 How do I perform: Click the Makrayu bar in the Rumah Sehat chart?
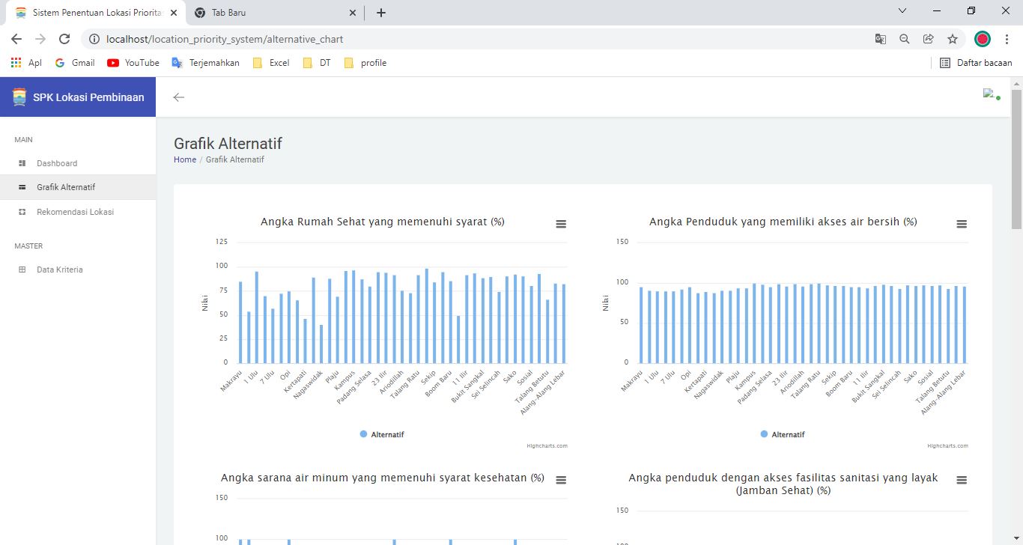[240, 323]
